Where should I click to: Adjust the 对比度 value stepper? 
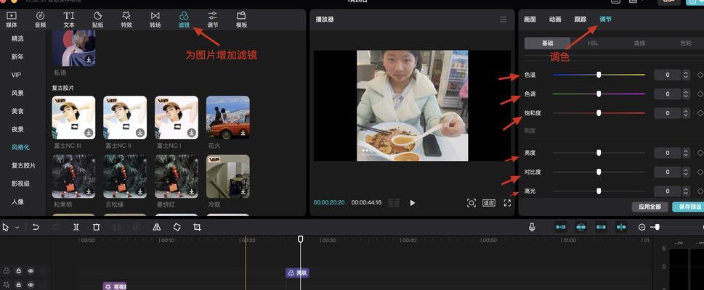click(x=686, y=172)
